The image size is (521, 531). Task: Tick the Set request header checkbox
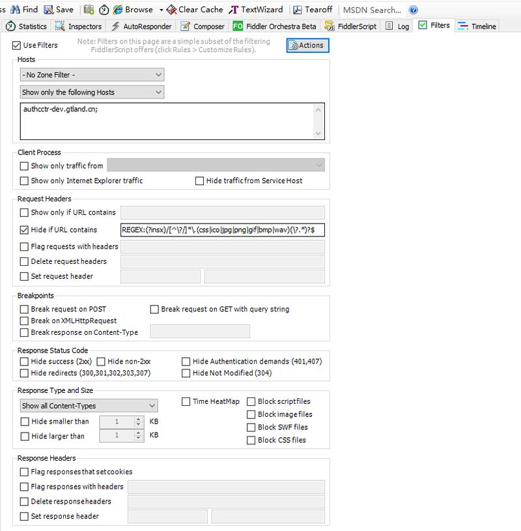tap(24, 276)
